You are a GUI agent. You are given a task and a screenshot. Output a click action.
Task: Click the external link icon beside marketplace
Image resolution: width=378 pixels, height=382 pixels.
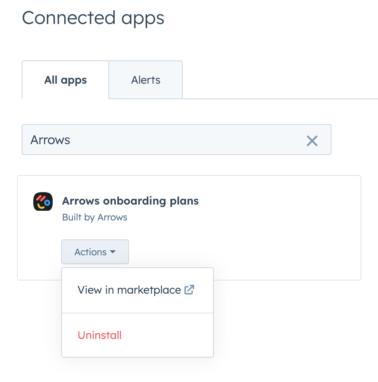click(x=189, y=290)
